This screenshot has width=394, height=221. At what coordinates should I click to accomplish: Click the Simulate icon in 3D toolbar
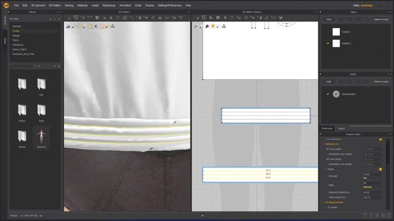[x=69, y=18]
